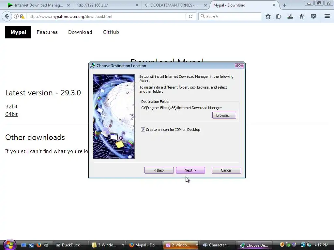Uncheck Create an icon for IDM on Desktop
This screenshot has height=250, width=334.
(143, 130)
